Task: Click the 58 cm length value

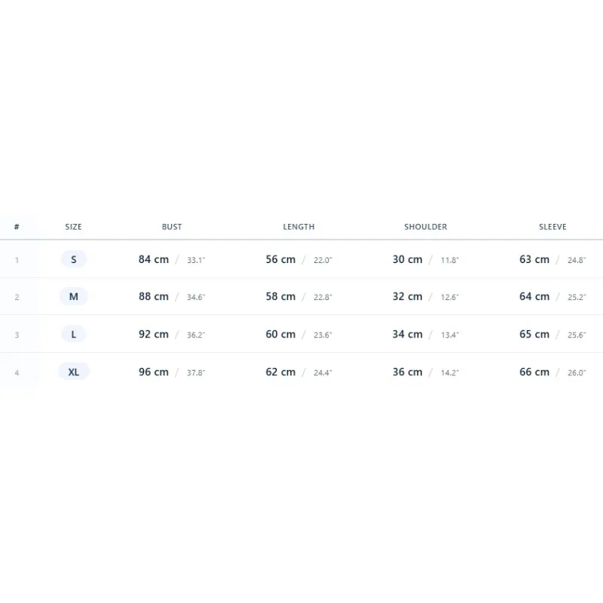Action: (280, 296)
